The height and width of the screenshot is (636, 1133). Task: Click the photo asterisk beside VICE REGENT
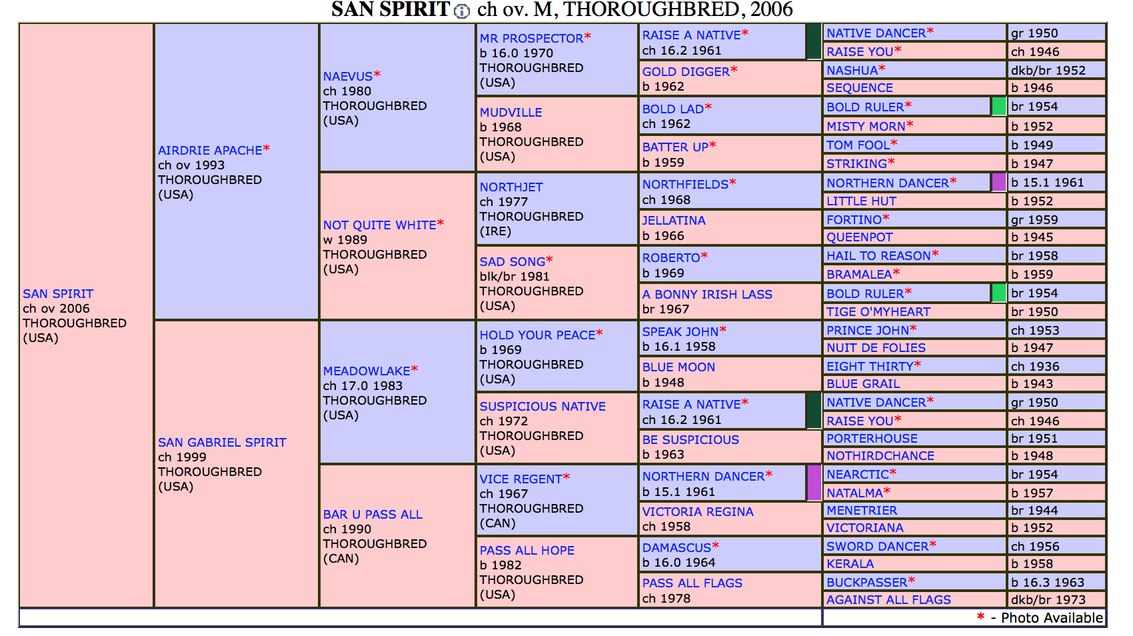tap(566, 477)
